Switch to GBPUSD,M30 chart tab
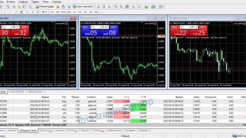This screenshot has height=138, width=246. [35, 92]
